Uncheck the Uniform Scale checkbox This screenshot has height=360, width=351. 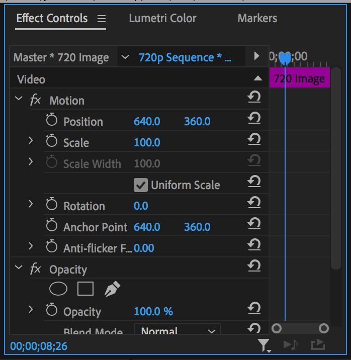pyautogui.click(x=141, y=185)
